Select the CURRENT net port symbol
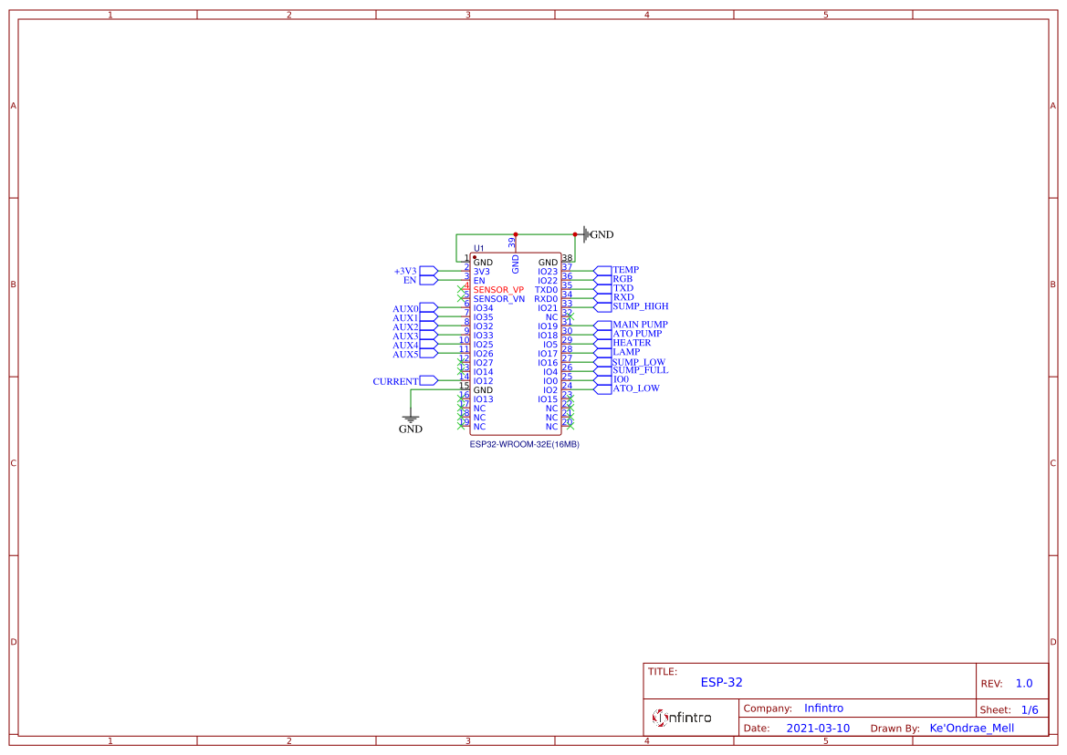Screen dimensions: 1067x755 click(428, 381)
